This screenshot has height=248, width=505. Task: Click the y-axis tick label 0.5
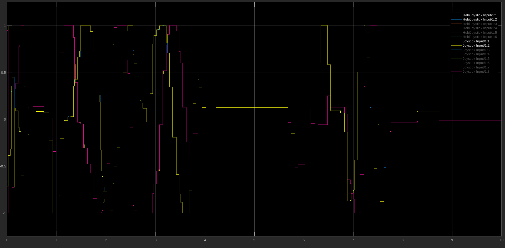(3, 73)
